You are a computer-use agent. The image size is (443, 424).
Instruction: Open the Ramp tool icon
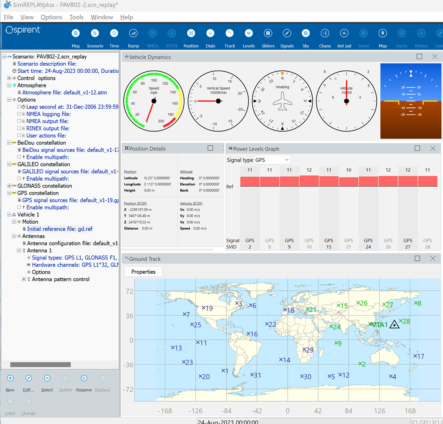pos(133,34)
